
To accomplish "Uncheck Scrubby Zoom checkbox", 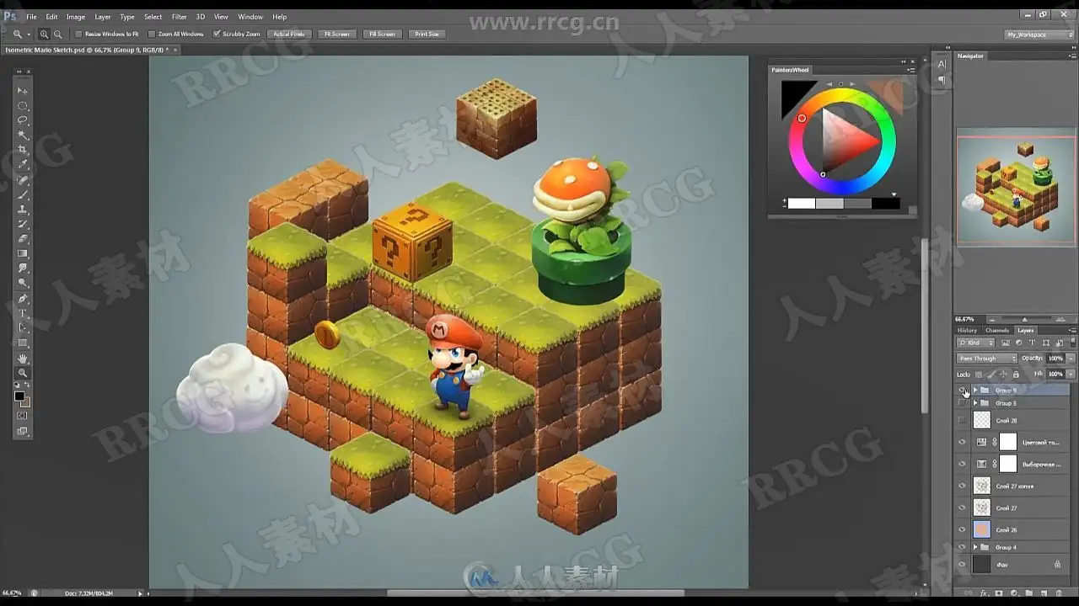I will (x=217, y=35).
